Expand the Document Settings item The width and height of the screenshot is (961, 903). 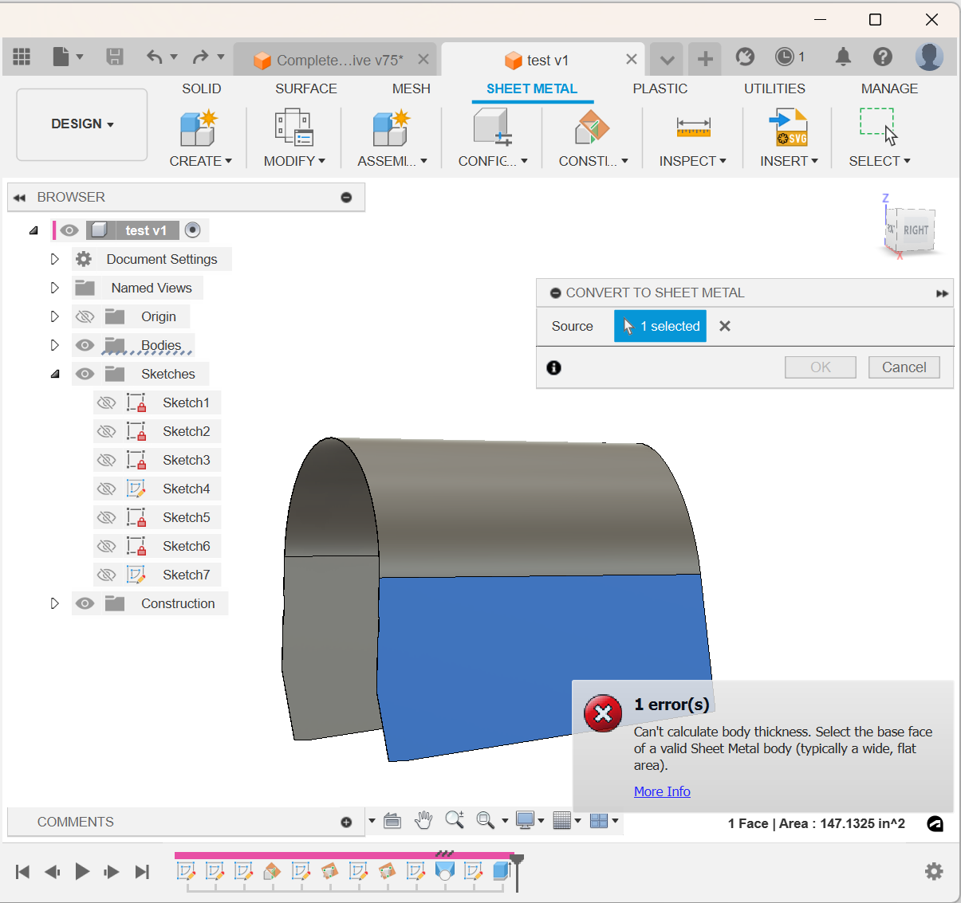(x=54, y=259)
